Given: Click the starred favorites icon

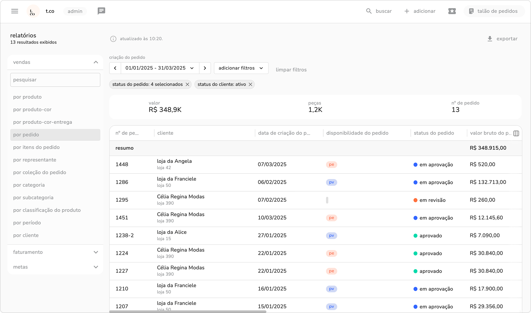Looking at the screenshot, I should 452,11.
